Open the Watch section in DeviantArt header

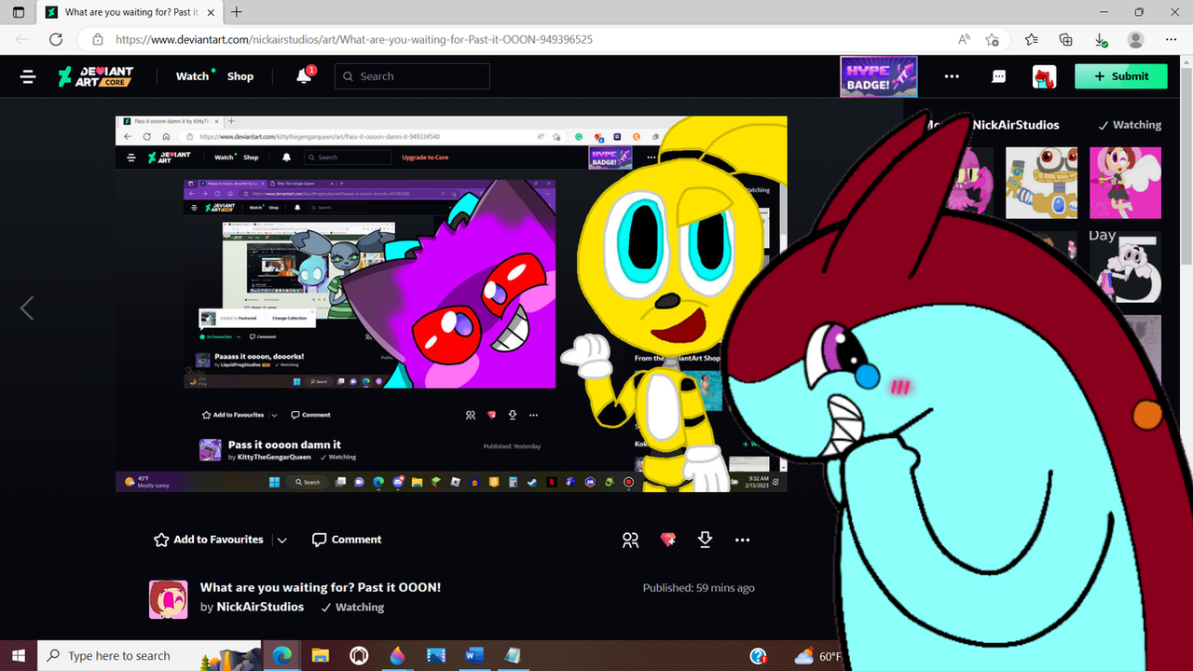point(193,76)
